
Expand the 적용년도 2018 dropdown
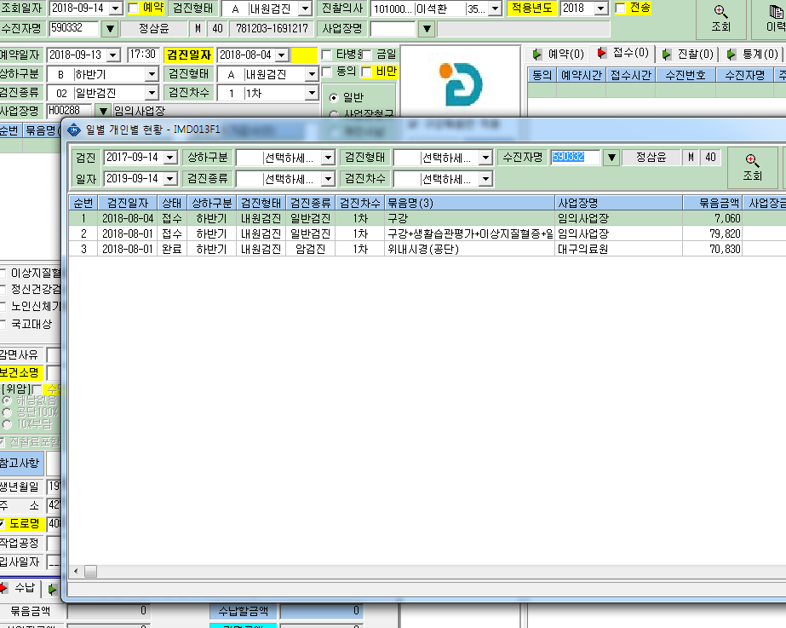601,9
